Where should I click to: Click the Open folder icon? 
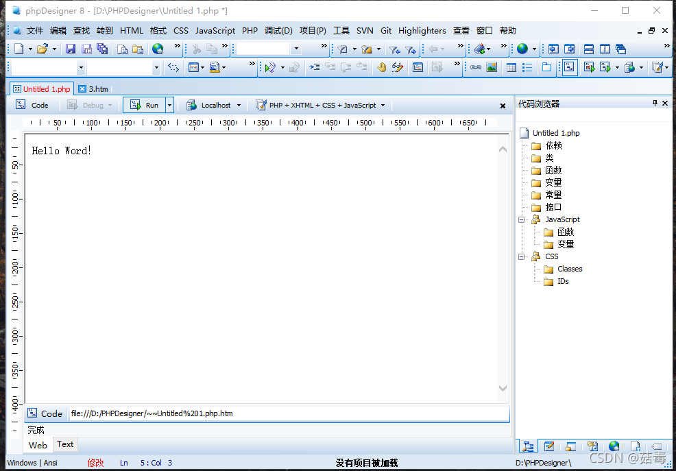coord(43,49)
